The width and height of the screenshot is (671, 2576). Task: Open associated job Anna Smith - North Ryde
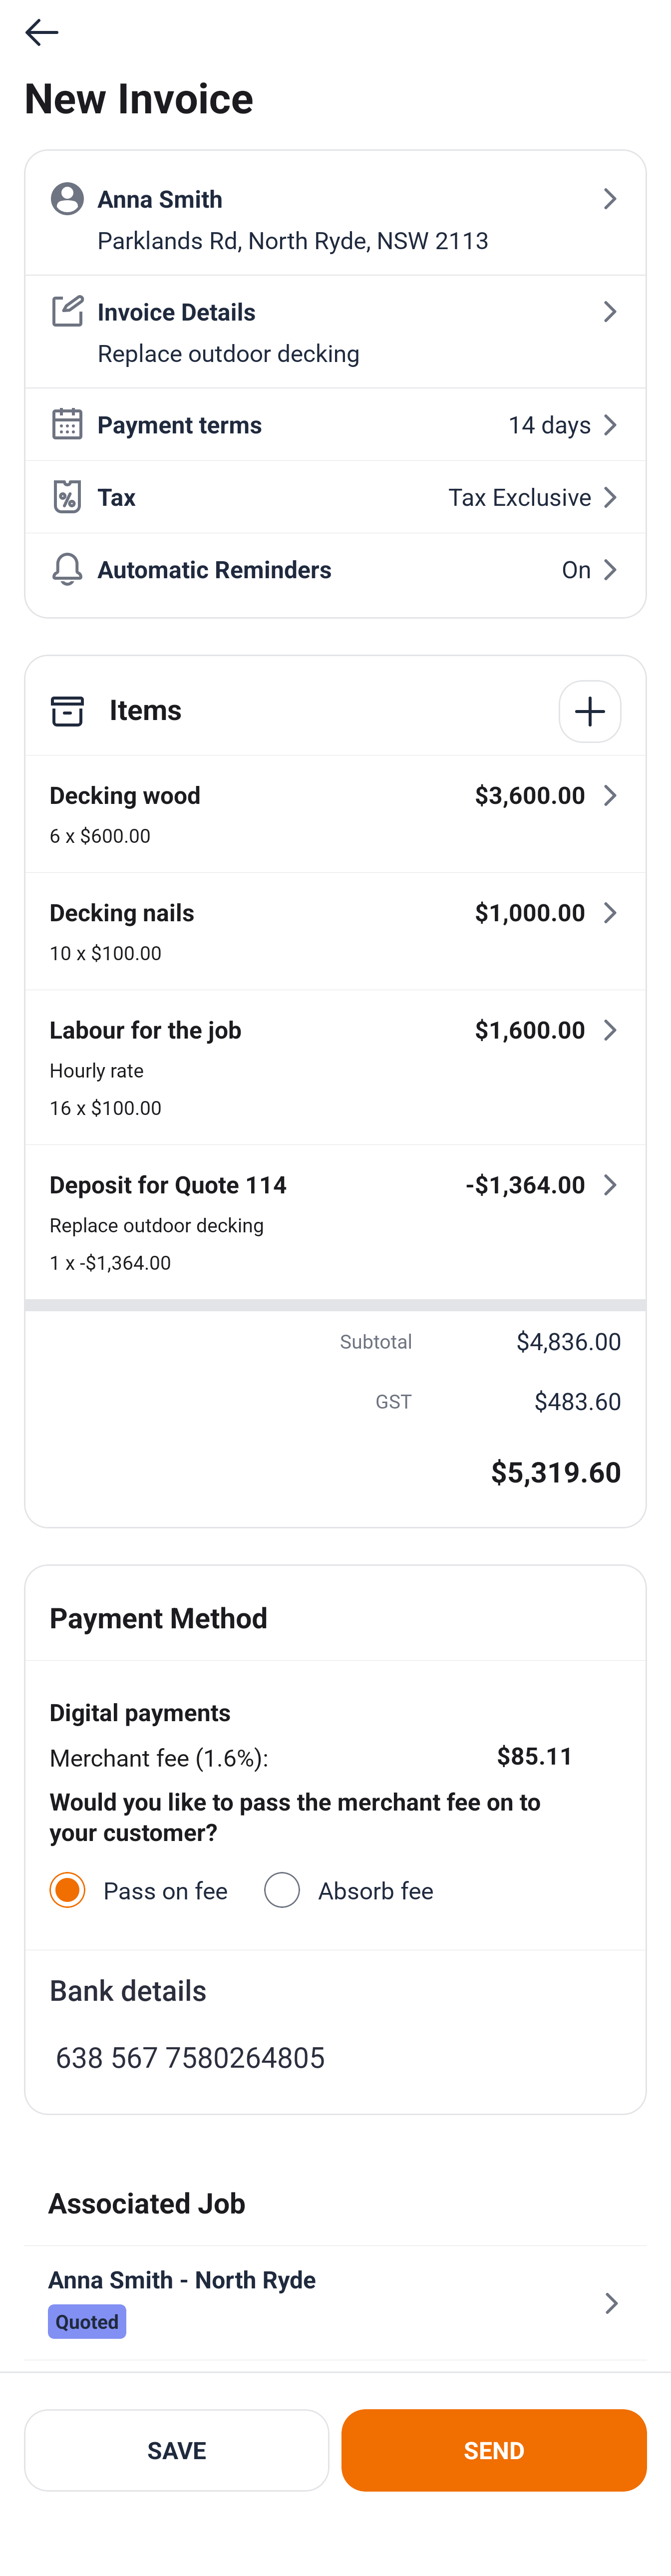click(334, 2301)
